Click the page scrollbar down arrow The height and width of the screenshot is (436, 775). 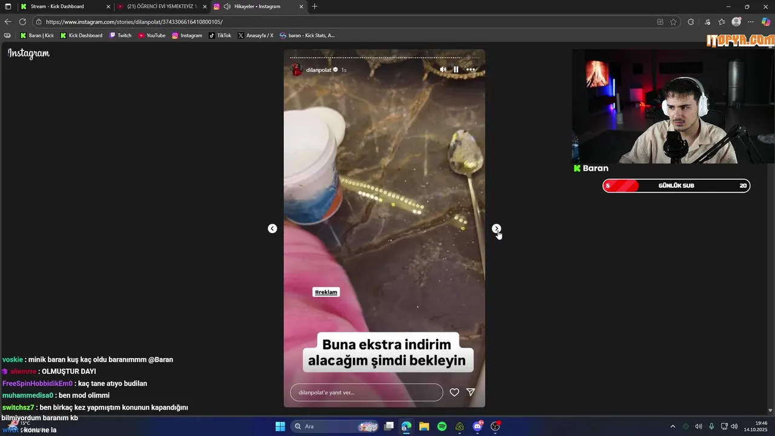[x=771, y=411]
